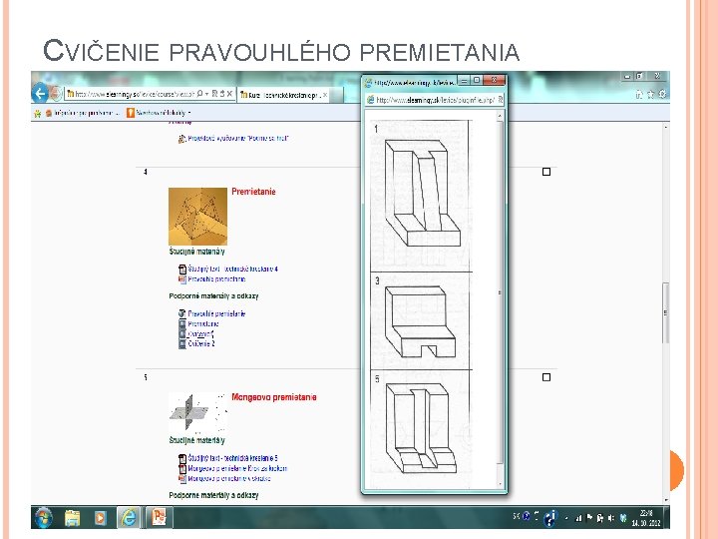Toggle the checkbox for section 5
The image size is (718, 539).
546,377
